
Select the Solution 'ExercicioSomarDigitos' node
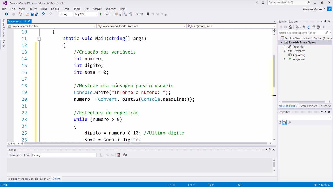[306, 38]
